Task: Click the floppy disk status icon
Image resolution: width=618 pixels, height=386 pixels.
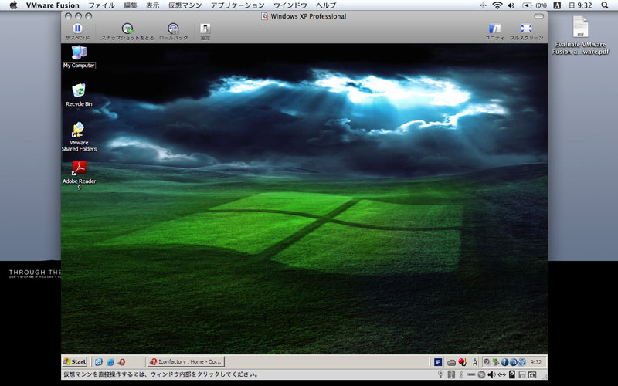Action: click(x=522, y=374)
